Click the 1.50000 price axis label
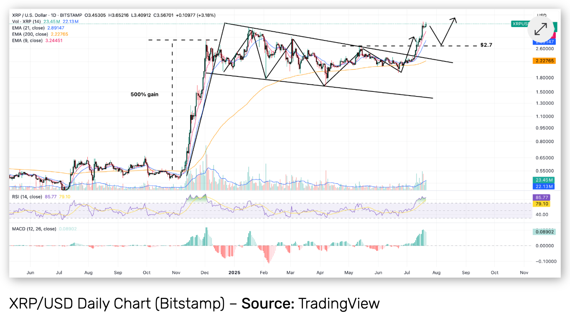Image resolution: width=570 pixels, height=319 pixels. [545, 92]
